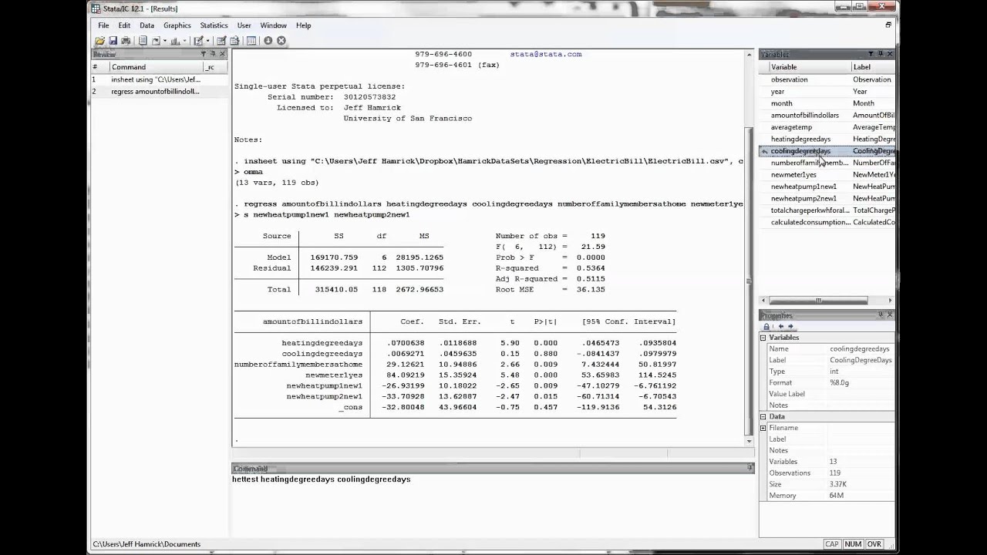Open the Statistics menu
This screenshot has height=555, width=987.
[214, 25]
